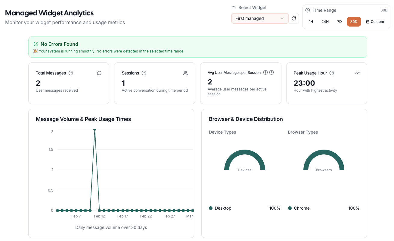Click the Chrome legend color dot
394x241 pixels.
point(290,208)
